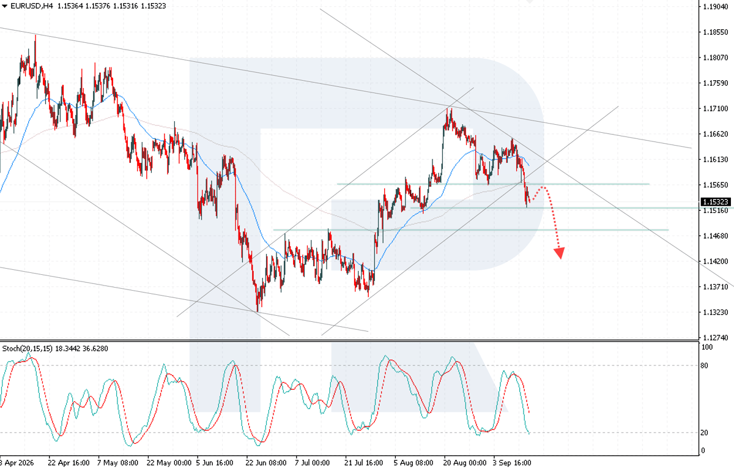The height and width of the screenshot is (470, 734).
Task: Select the green horizontal line at 1.15650
Action: point(493,184)
